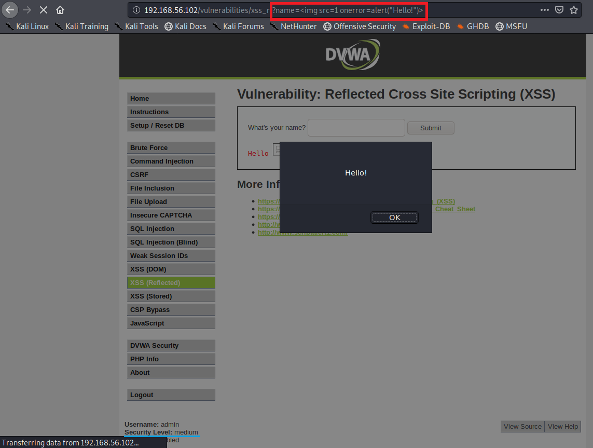The height and width of the screenshot is (448, 593).
Task: Open the Kali Docs bookmark
Action: [x=185, y=26]
